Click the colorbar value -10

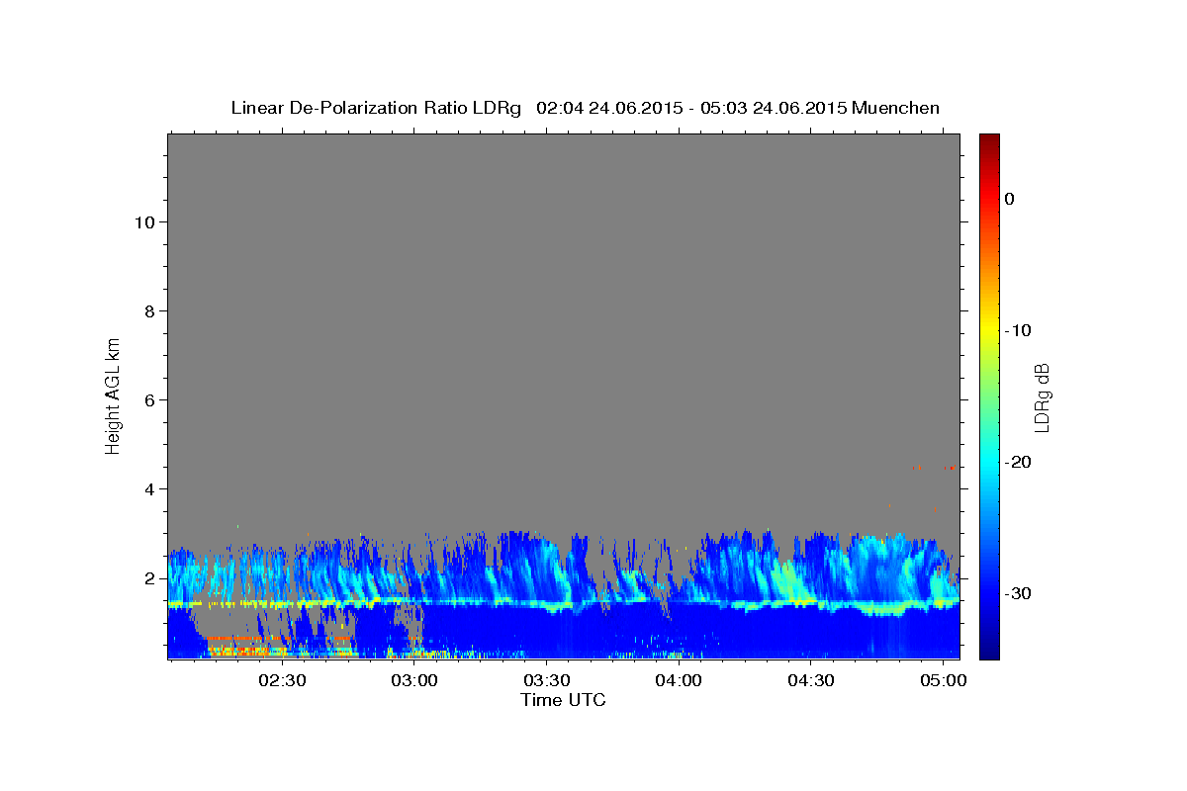point(1018,330)
